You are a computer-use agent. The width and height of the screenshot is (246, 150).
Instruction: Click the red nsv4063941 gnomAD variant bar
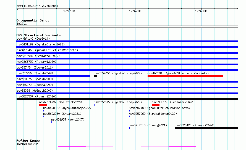click(185, 76)
